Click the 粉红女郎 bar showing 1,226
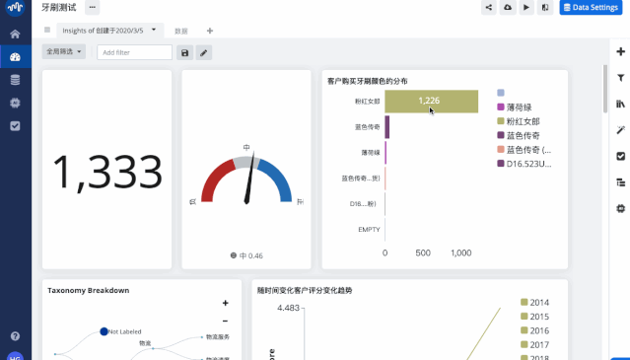Image resolution: width=630 pixels, height=360 pixels. click(432, 102)
